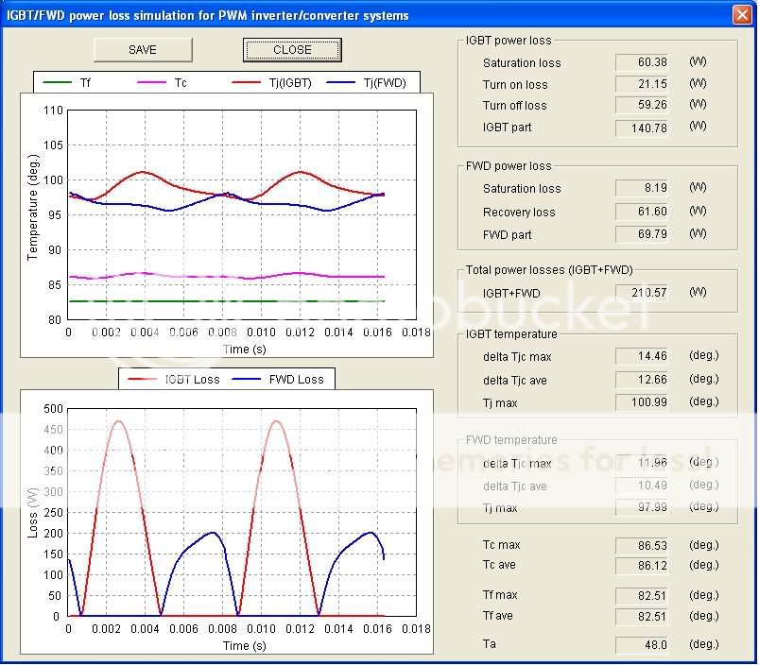The height and width of the screenshot is (665, 759).
Task: Select the Turn on loss value 21.15
Action: tap(642, 84)
